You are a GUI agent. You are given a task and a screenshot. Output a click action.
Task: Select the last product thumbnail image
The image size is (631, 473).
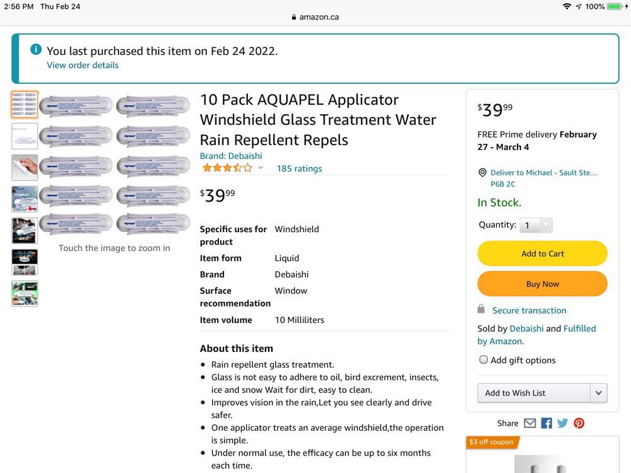click(25, 294)
